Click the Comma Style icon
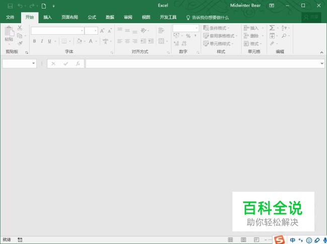This screenshot has height=244, width=327. [195, 36]
